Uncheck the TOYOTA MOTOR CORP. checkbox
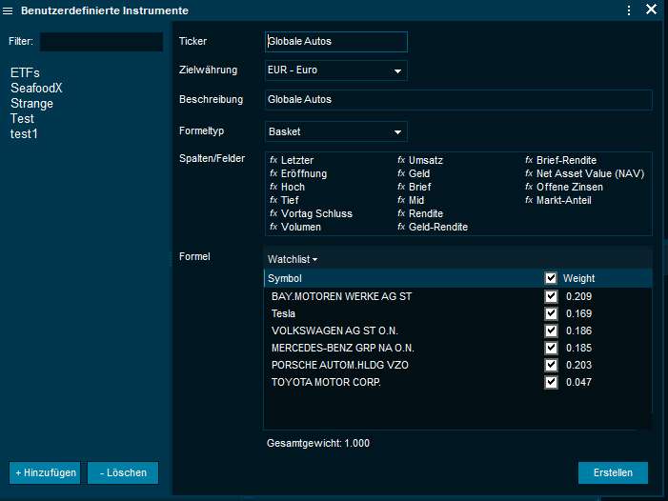668x501 pixels. pyautogui.click(x=551, y=382)
